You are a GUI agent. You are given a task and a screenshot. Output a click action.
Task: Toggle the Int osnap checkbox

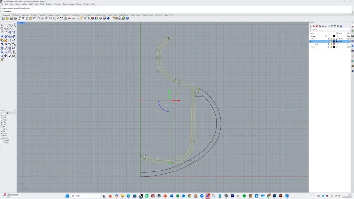click(x=2, y=127)
